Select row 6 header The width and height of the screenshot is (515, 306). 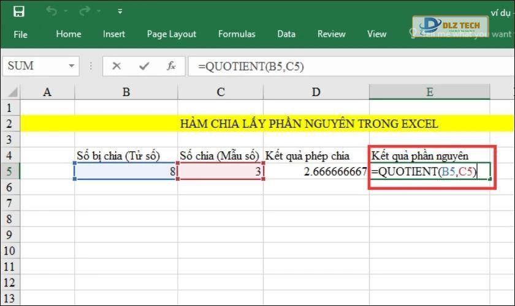(x=10, y=187)
